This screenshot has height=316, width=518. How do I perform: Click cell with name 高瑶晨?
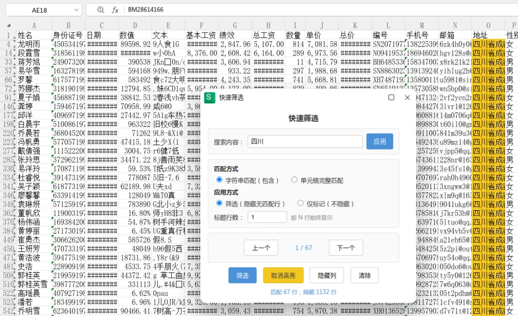coord(34,293)
